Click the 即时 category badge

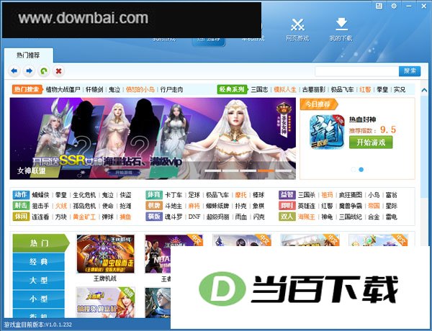click(x=287, y=206)
